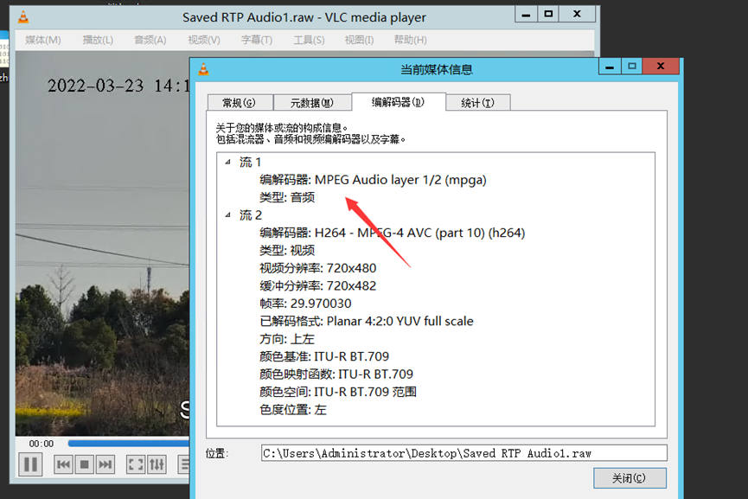Click the 00:00 elapsed time label

coord(41,444)
